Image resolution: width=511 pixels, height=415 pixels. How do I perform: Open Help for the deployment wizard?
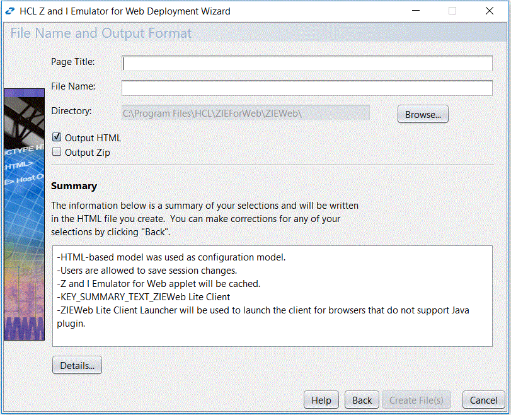pos(321,400)
